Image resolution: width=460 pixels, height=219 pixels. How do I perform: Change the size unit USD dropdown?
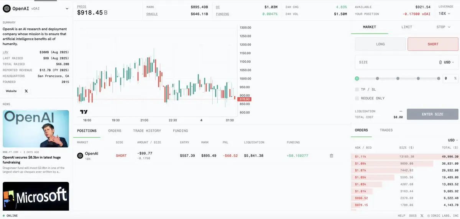tap(449, 62)
